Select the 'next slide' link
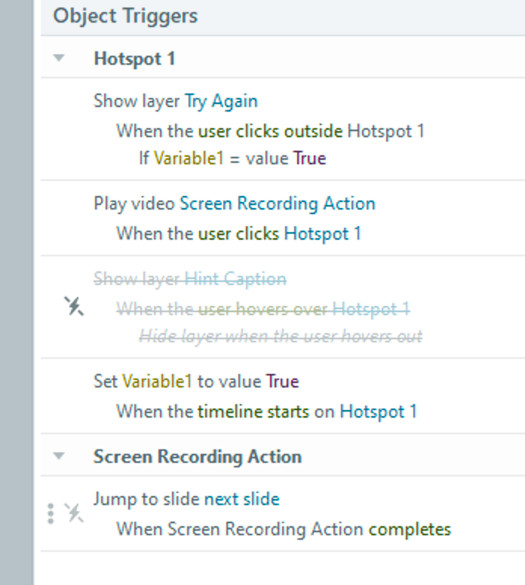 click(x=241, y=499)
